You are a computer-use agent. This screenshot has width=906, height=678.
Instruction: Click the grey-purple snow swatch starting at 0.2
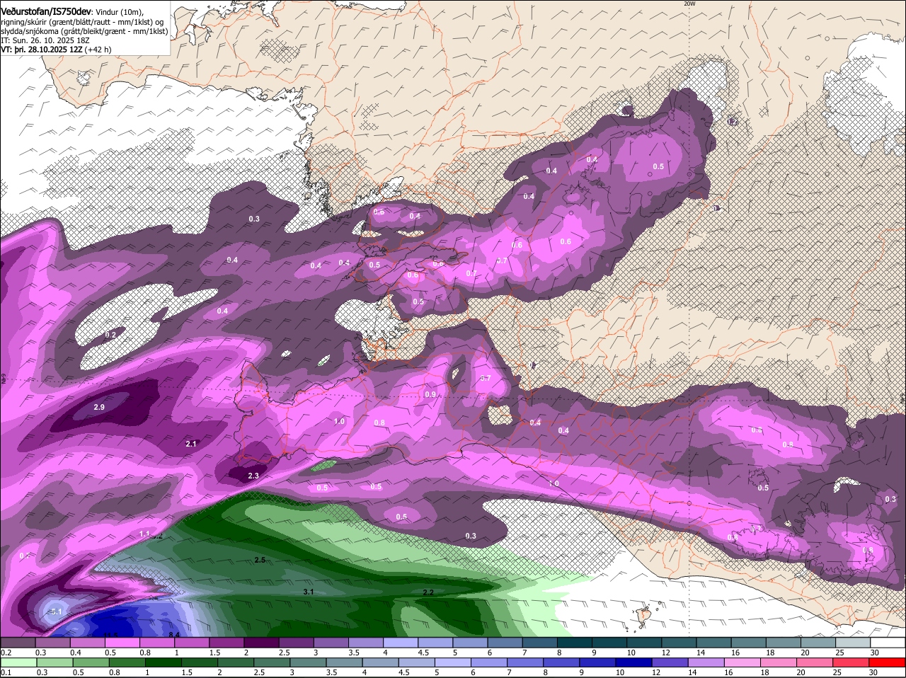coord(19,643)
